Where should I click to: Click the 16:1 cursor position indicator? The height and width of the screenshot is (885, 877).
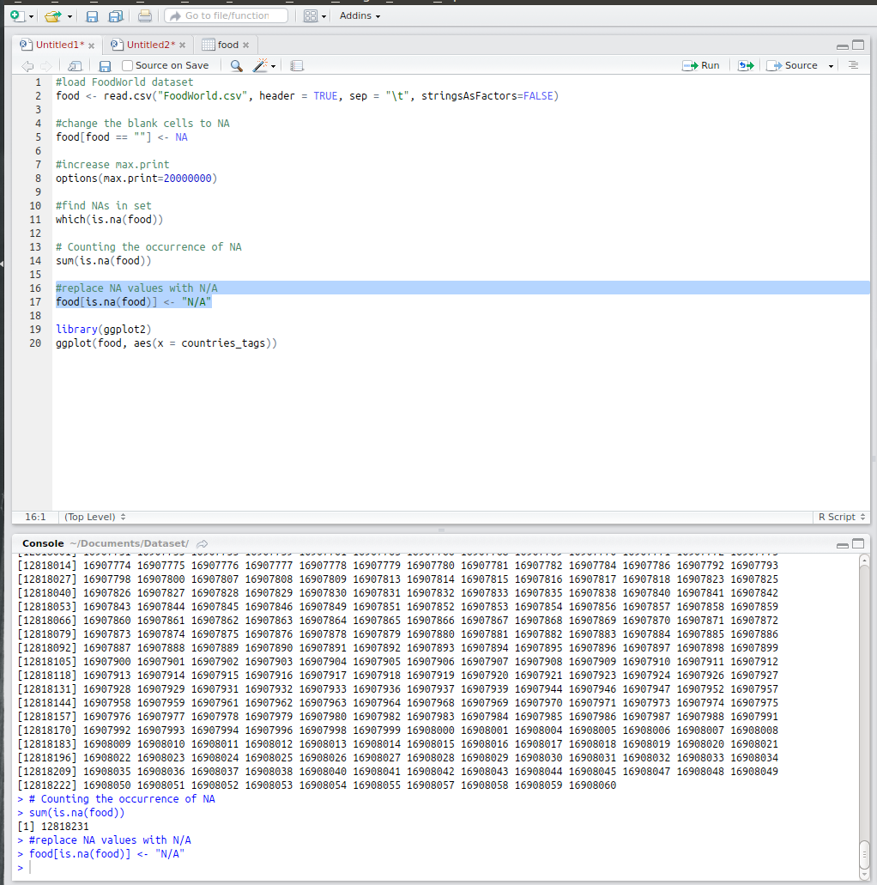tap(35, 517)
